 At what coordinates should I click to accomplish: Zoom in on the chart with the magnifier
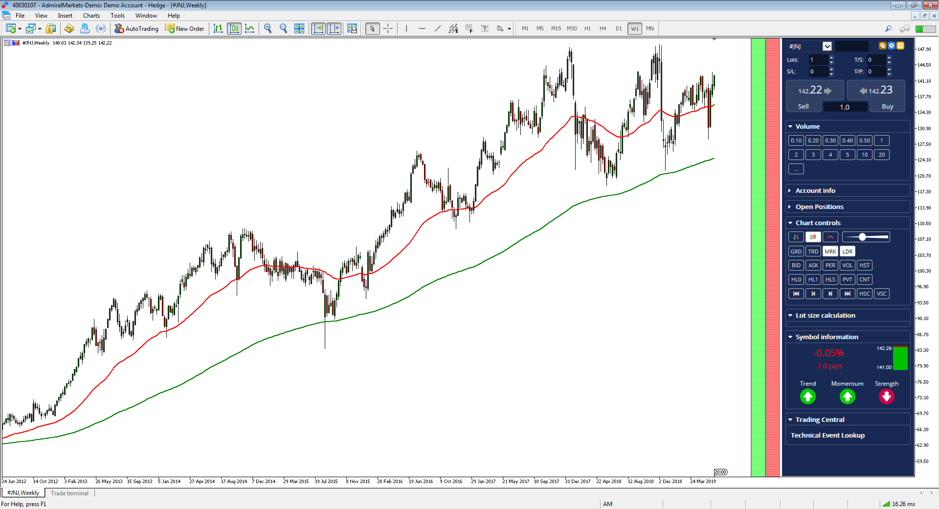point(268,28)
